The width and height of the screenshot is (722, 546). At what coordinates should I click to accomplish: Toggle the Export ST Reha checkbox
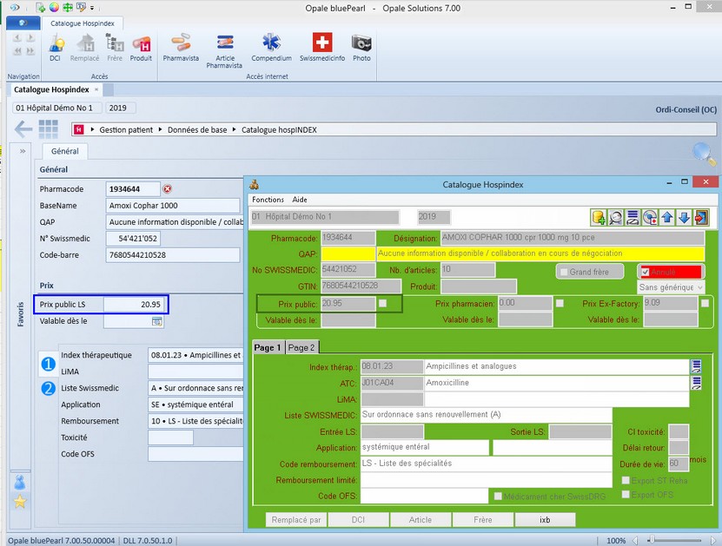(x=626, y=480)
